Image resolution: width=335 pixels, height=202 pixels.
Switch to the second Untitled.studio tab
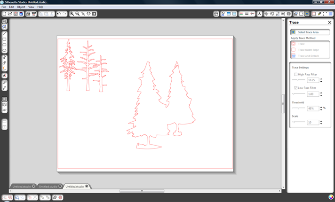coord(48,186)
